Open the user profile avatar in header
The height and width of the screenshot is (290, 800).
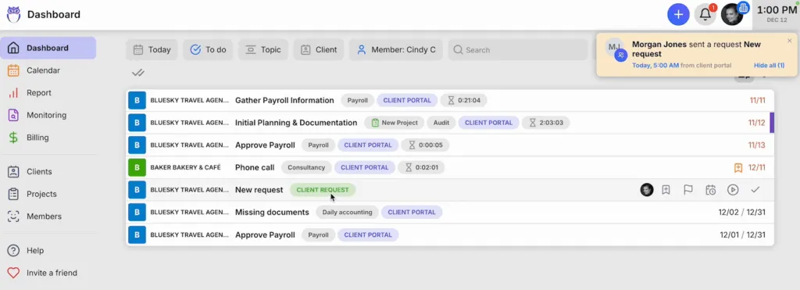[x=732, y=14]
